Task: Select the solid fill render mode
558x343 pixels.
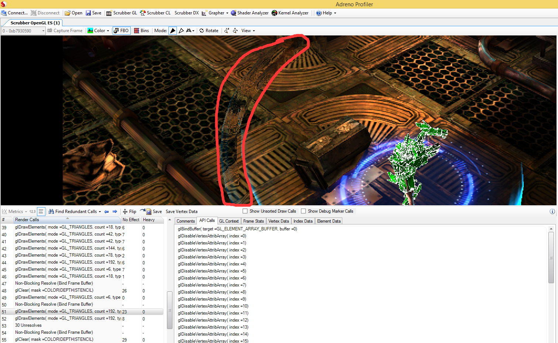Action: tap(173, 31)
